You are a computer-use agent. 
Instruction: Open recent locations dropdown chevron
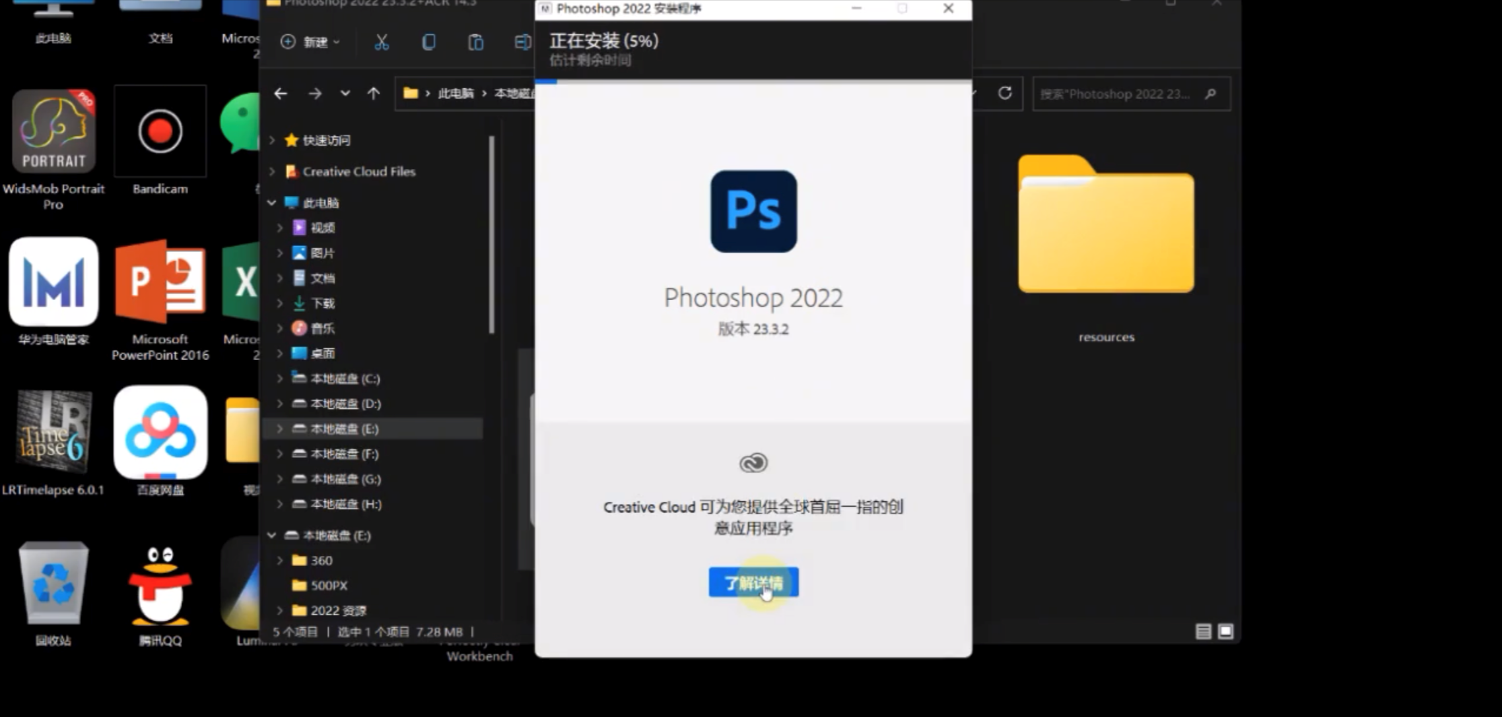click(x=345, y=94)
